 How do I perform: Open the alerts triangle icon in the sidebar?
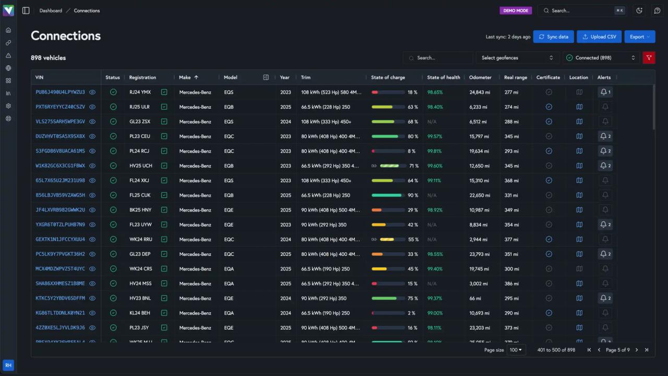point(8,55)
